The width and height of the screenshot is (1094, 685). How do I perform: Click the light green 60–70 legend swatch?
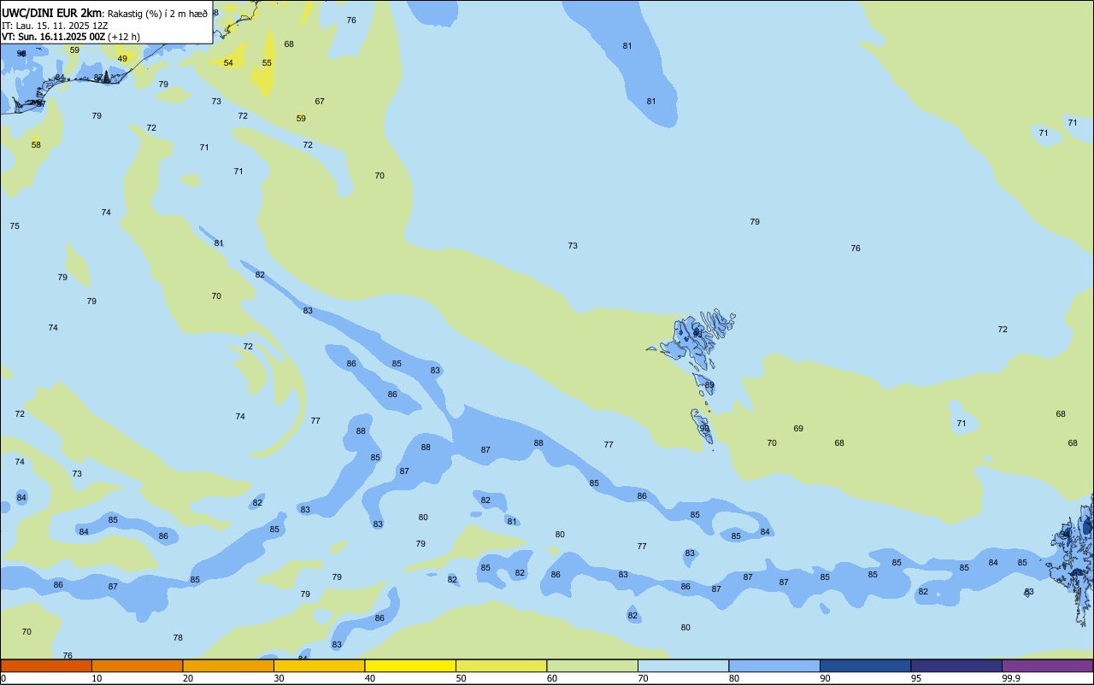(592, 665)
